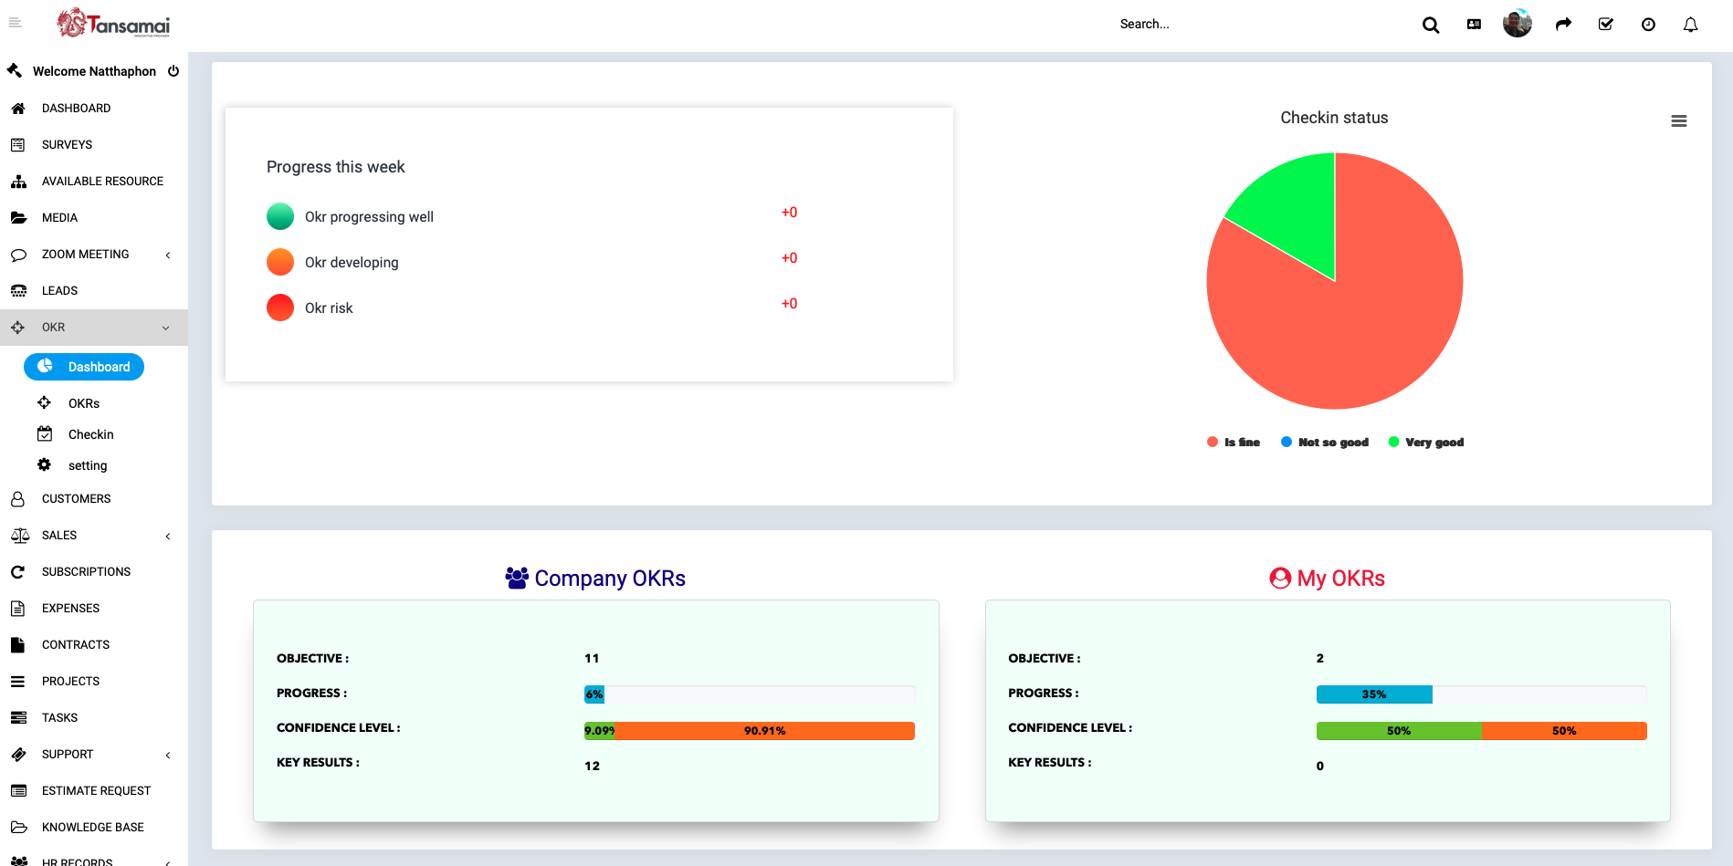Open the business card icon in header
1733x866 pixels.
[x=1474, y=25]
